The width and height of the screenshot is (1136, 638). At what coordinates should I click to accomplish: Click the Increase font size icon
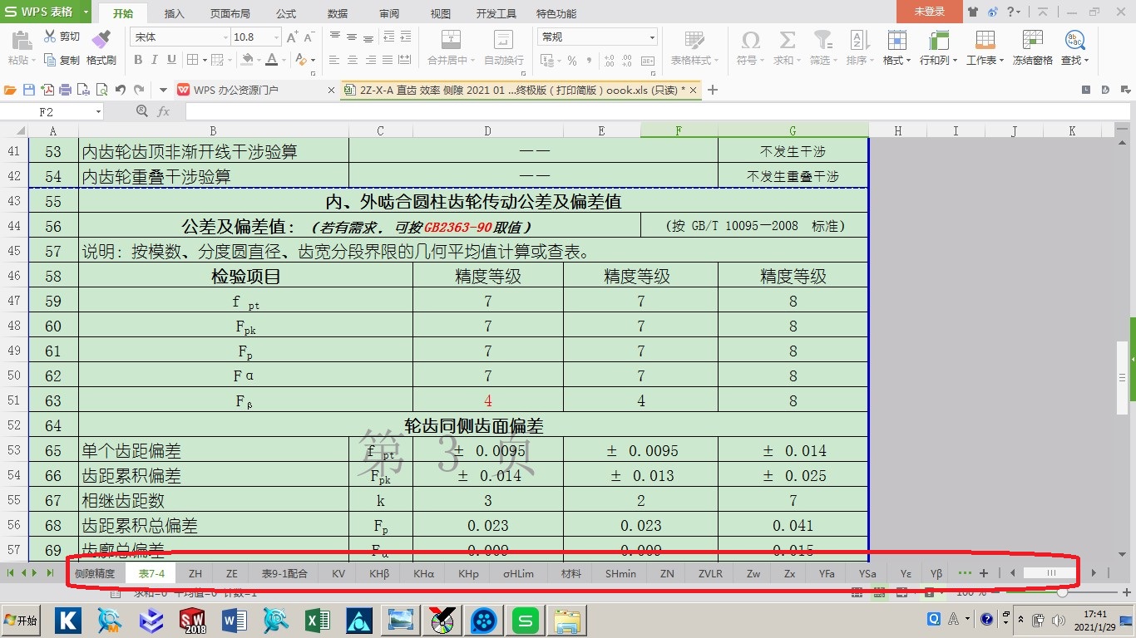292,37
